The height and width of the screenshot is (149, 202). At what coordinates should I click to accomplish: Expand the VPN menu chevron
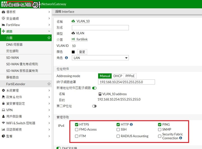tap(49, 110)
